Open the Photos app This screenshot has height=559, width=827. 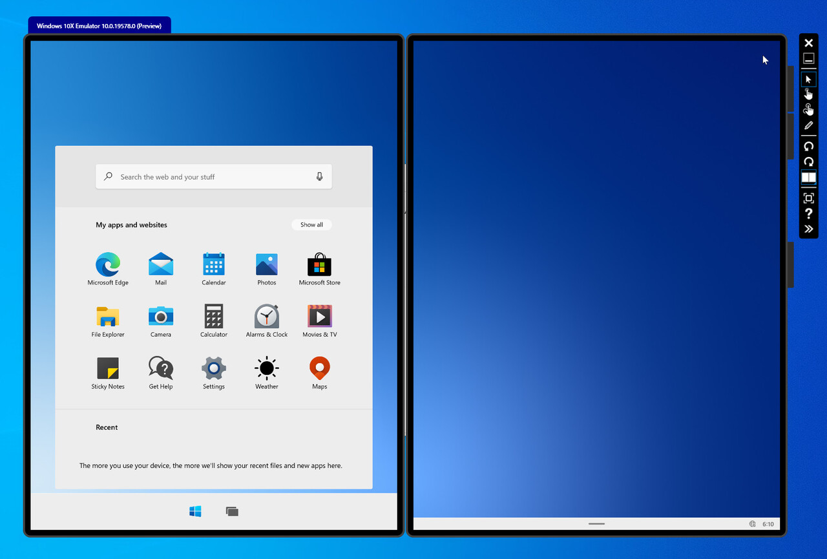(267, 269)
